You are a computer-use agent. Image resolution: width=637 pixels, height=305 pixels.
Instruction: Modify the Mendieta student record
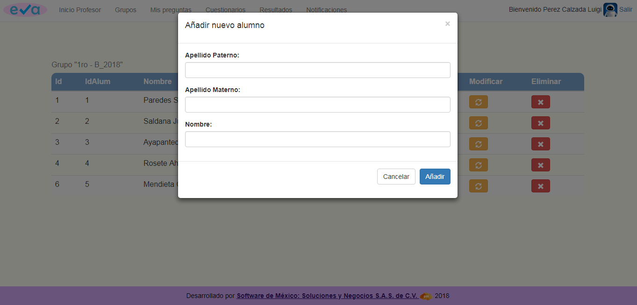pos(478,185)
